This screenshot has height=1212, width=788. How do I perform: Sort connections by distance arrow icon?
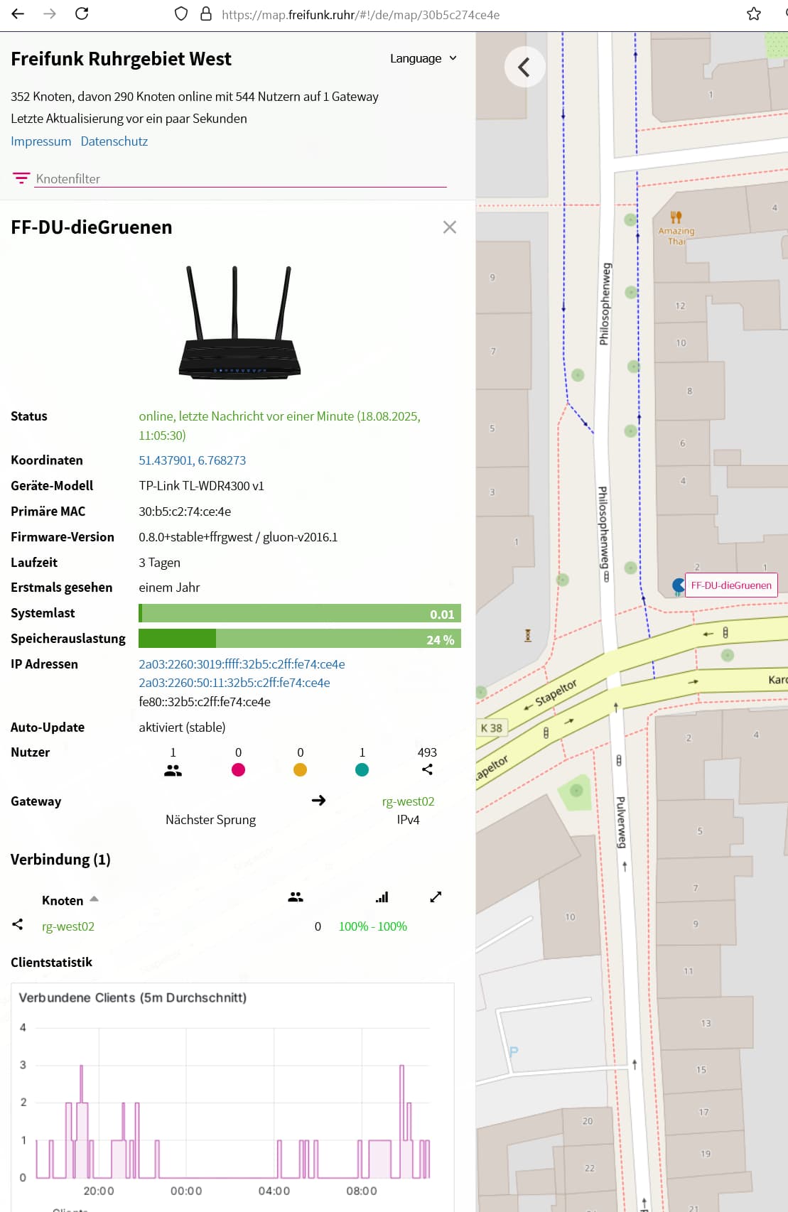(436, 897)
